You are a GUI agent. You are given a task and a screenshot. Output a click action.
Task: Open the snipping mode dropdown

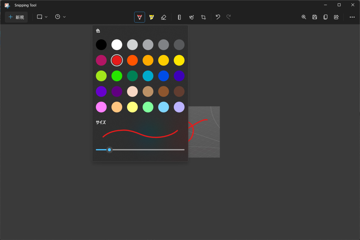click(x=42, y=17)
